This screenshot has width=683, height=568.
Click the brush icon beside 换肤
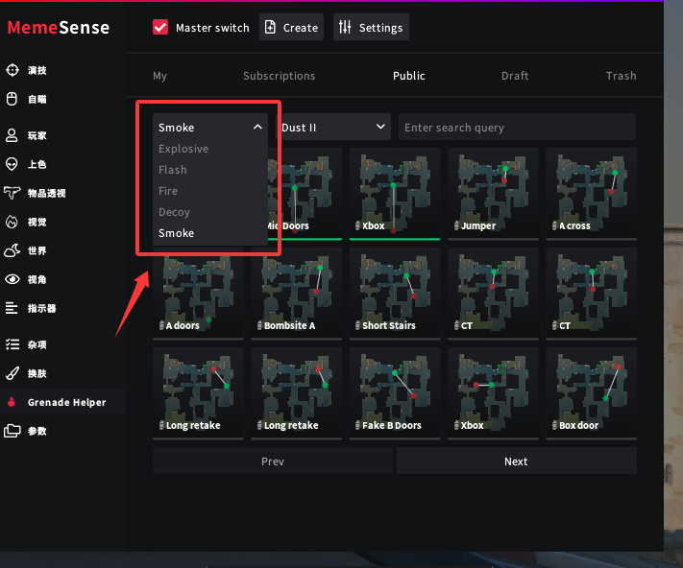(12, 373)
